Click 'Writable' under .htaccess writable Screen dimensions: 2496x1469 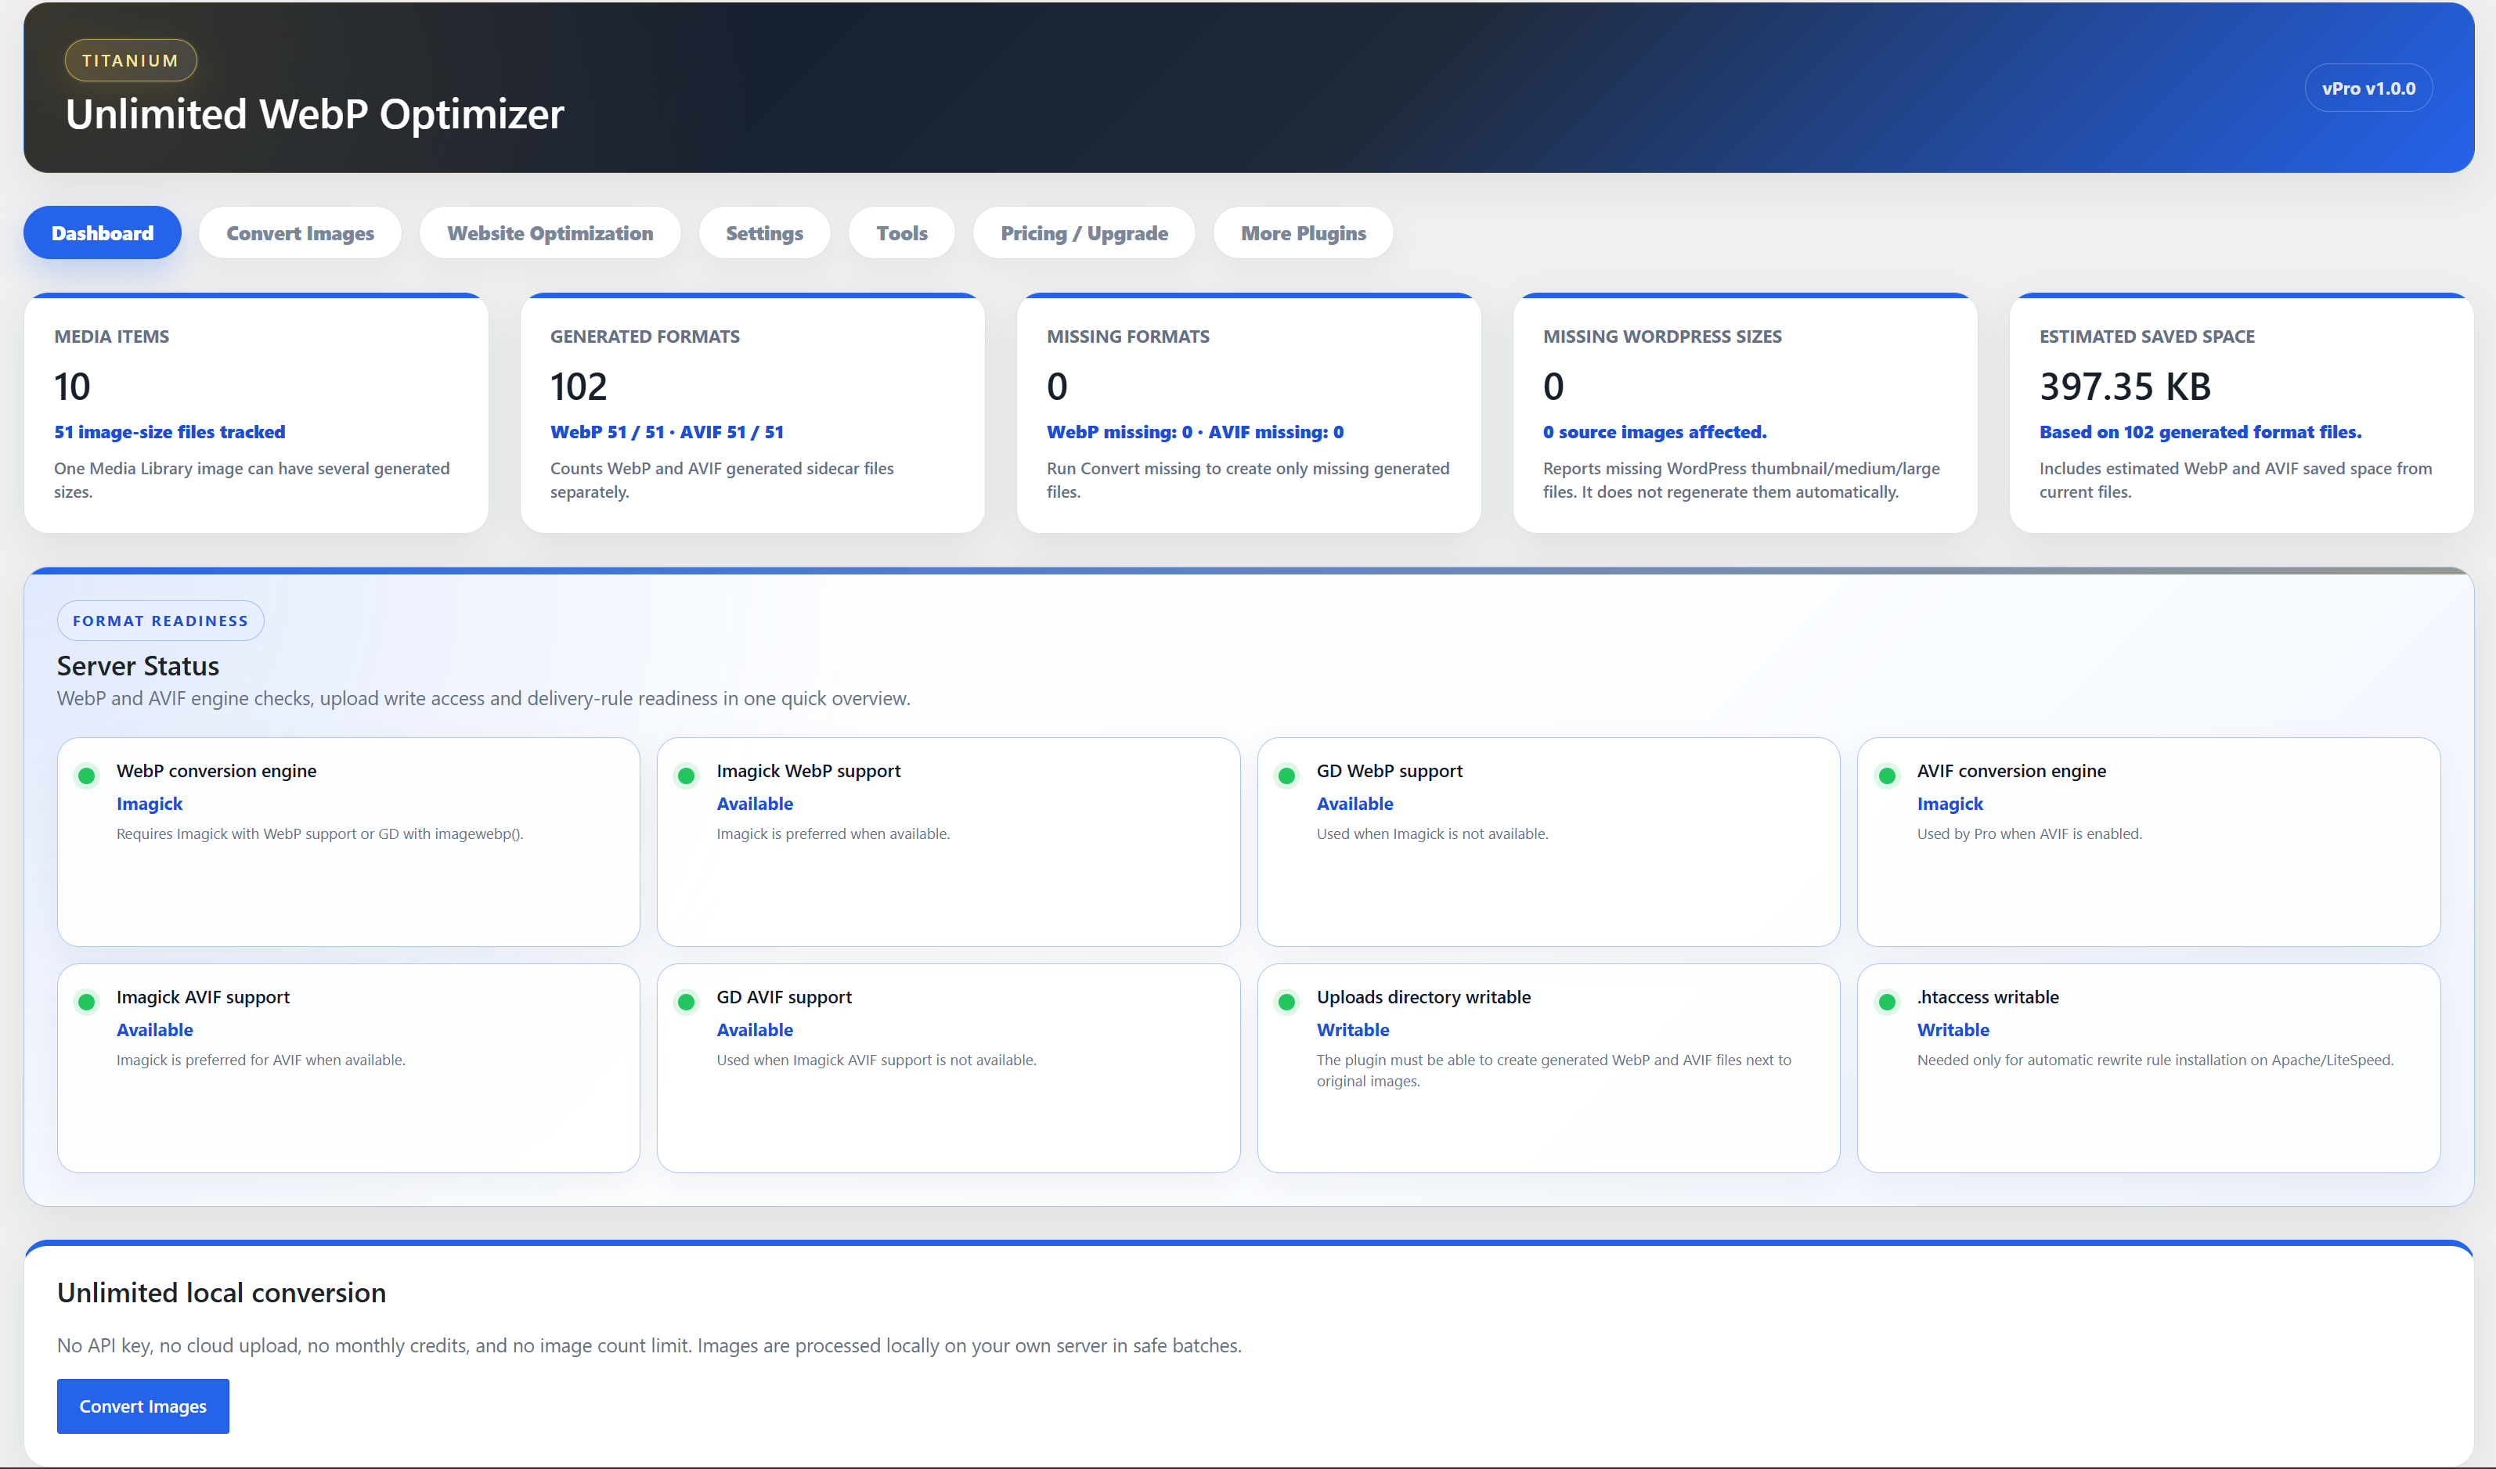(1952, 1029)
